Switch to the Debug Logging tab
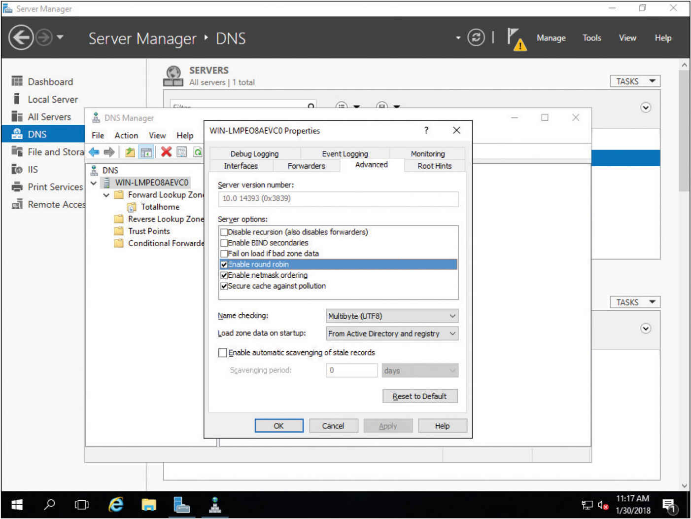 254,153
